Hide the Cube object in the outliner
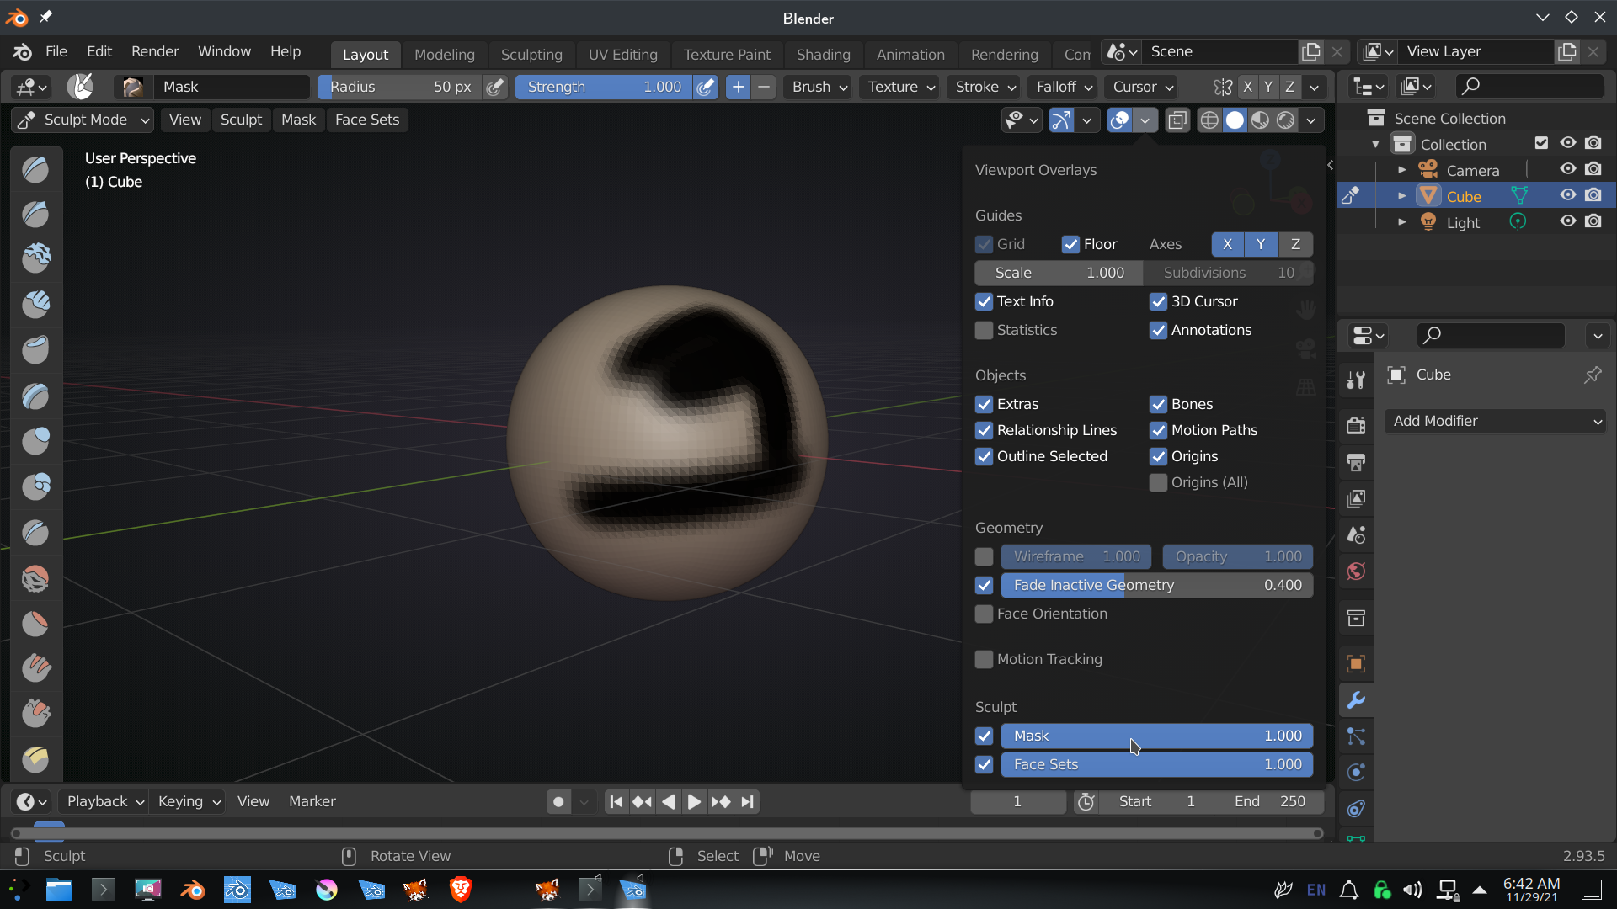The image size is (1617, 909). pyautogui.click(x=1567, y=195)
